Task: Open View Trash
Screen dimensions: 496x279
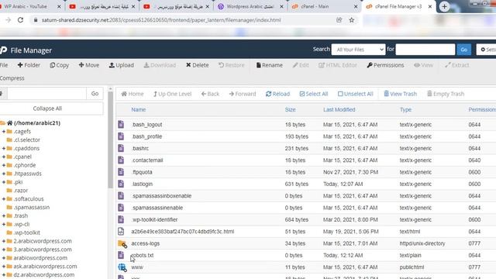Action: pyautogui.click(x=400, y=94)
